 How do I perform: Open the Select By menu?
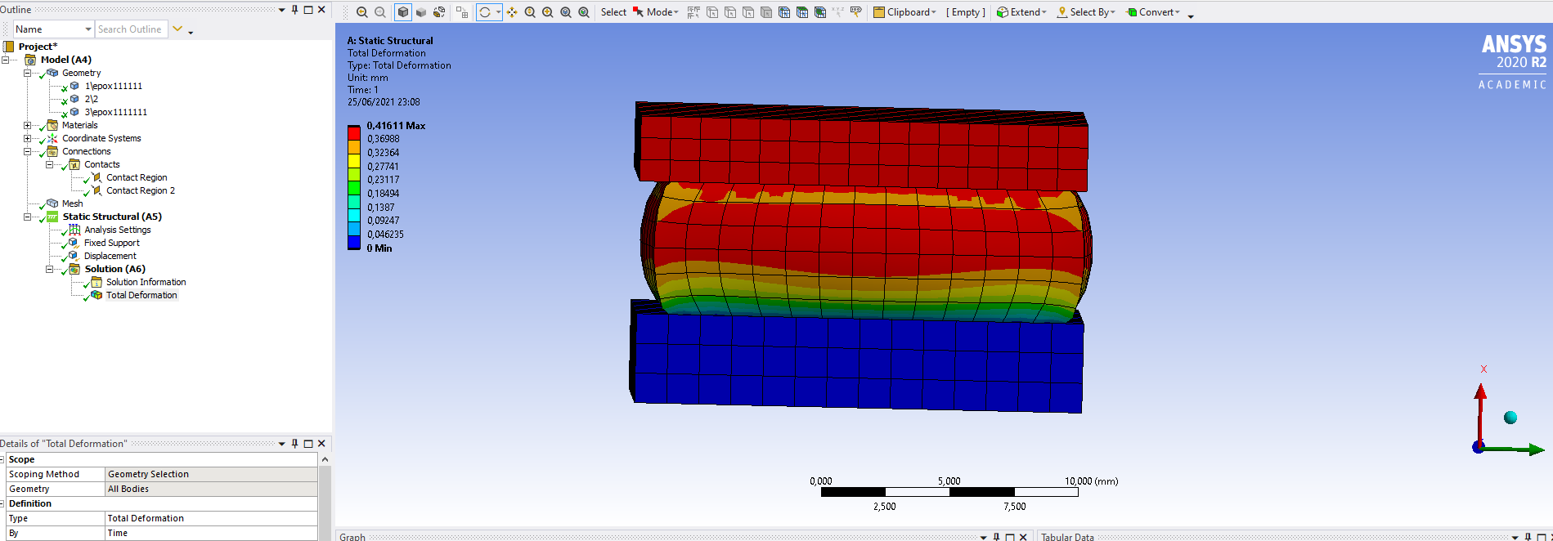(x=1086, y=12)
